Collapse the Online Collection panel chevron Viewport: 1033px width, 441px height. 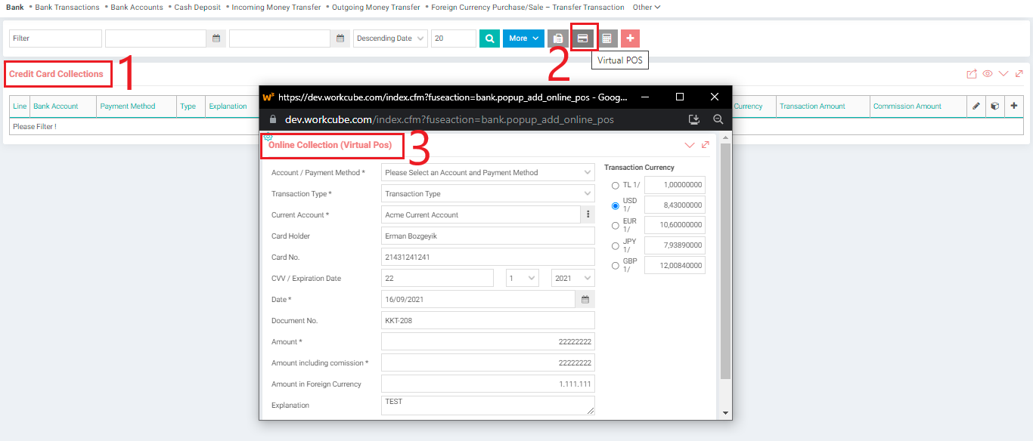click(689, 145)
